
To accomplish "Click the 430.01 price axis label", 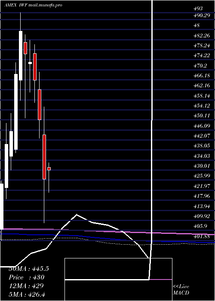I will tap(202, 166).
